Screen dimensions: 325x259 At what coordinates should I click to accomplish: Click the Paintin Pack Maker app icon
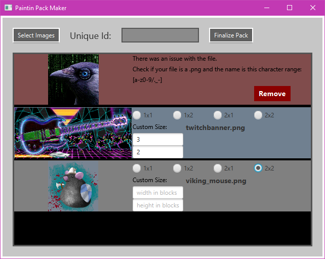pos(8,8)
